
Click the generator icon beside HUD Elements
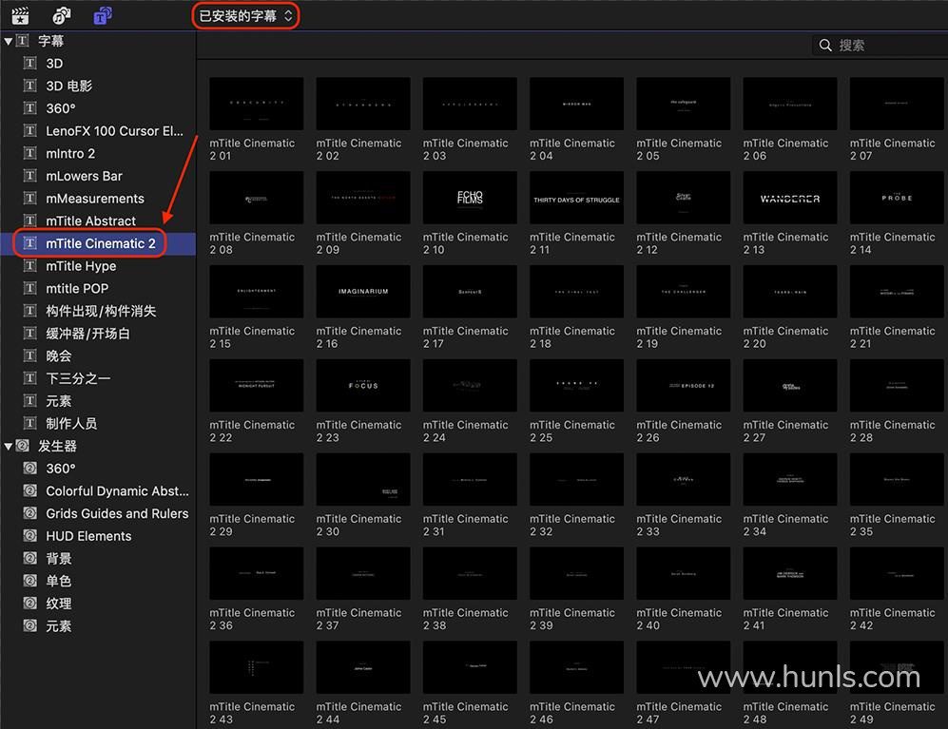click(x=29, y=537)
